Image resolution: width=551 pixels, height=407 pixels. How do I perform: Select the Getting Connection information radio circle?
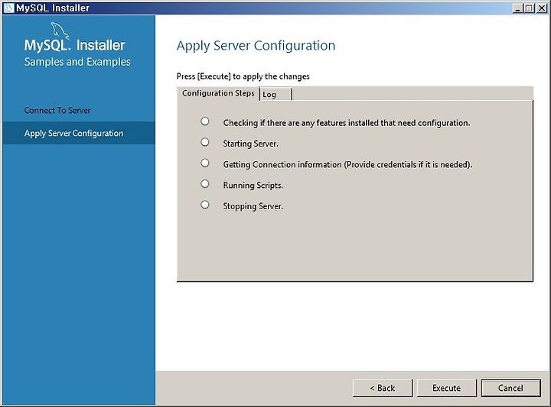(205, 163)
